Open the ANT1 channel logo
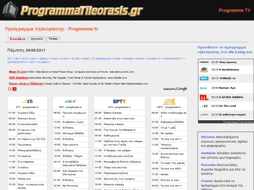254x190 pixels. click(x=169, y=101)
